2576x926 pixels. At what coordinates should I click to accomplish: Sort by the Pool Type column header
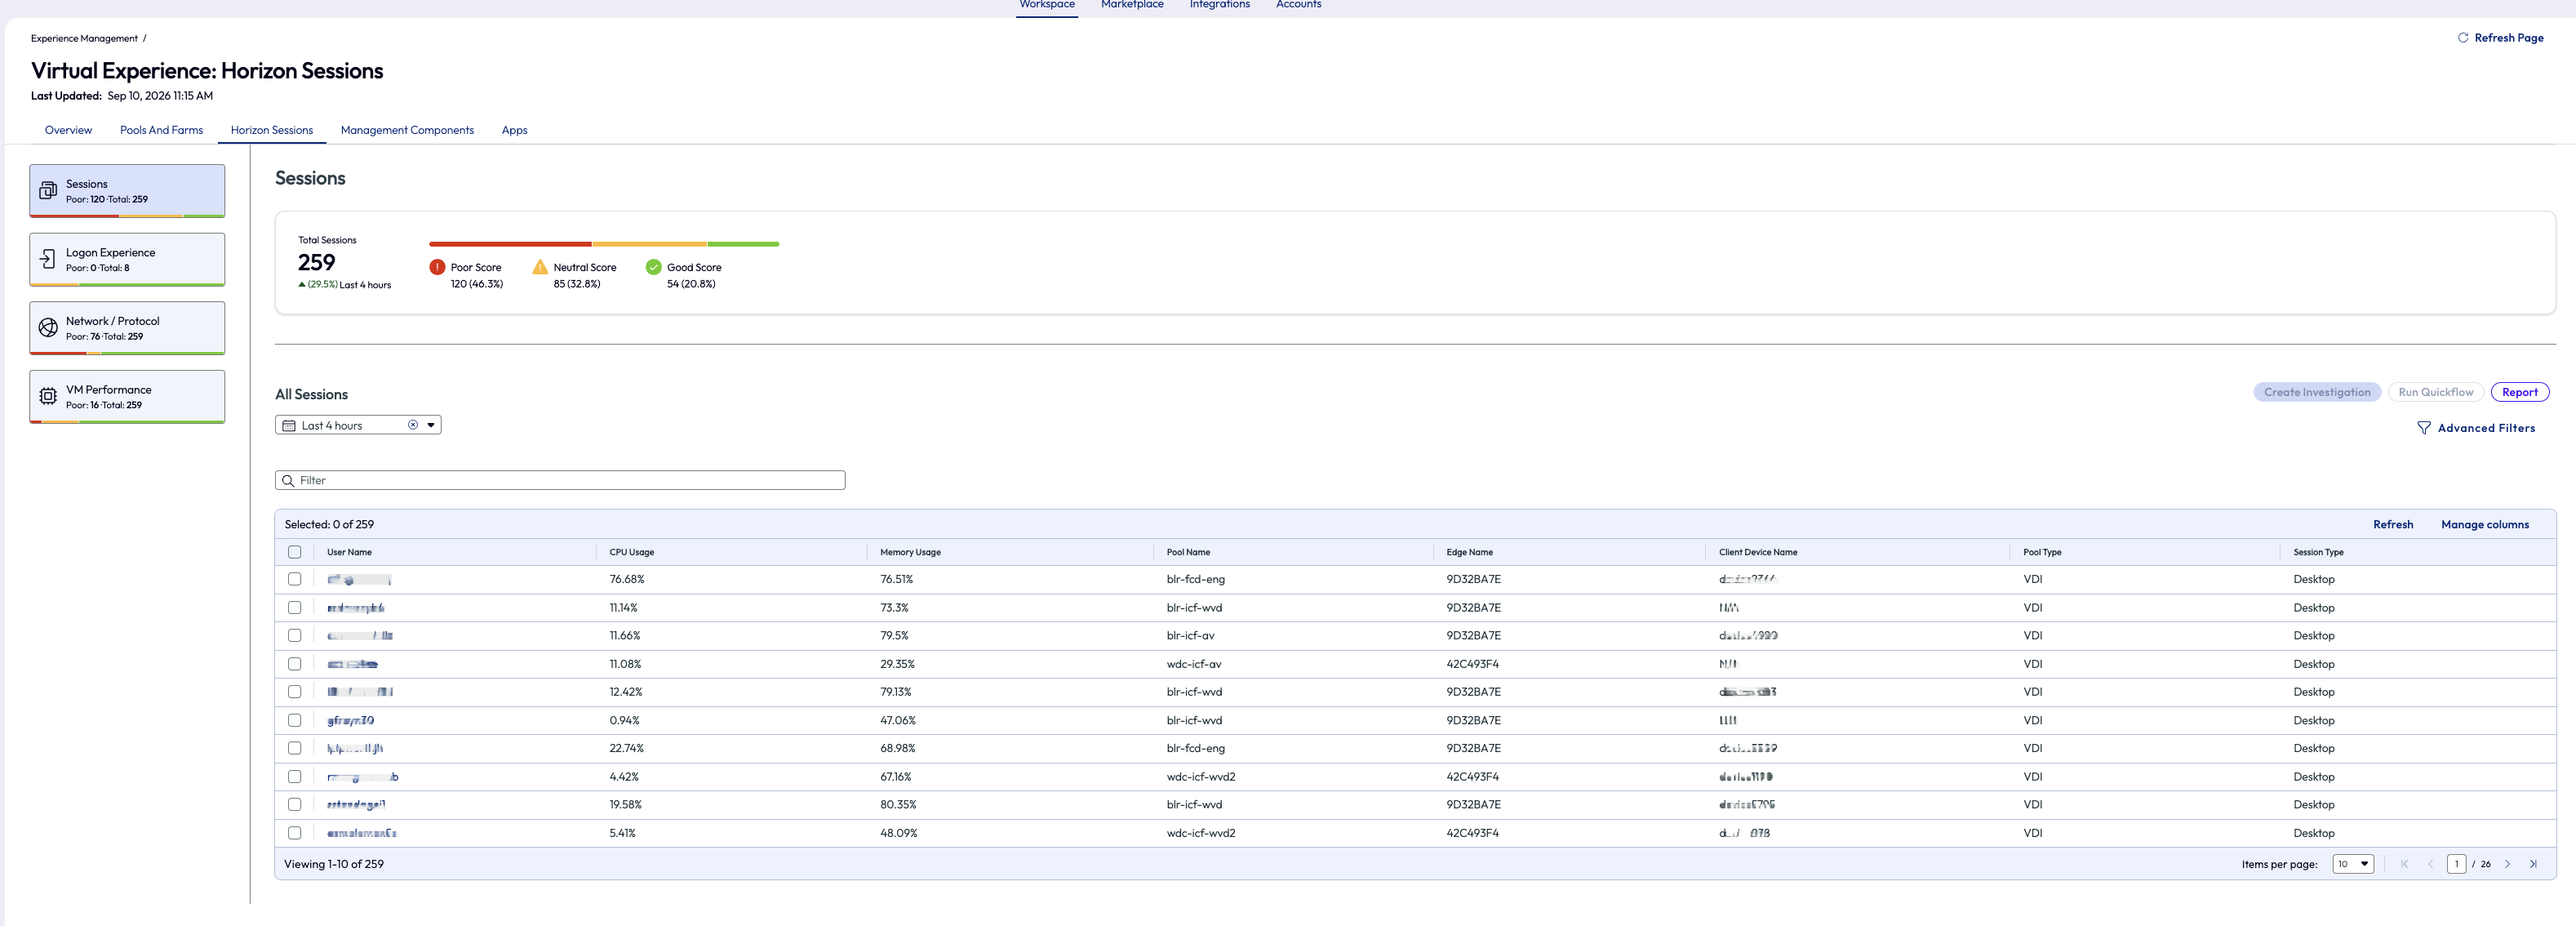(2042, 552)
